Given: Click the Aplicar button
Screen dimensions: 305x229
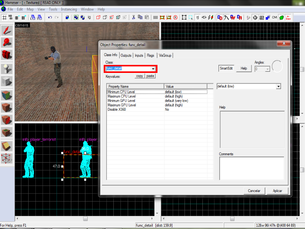Looking at the screenshot, I should (x=278, y=191).
